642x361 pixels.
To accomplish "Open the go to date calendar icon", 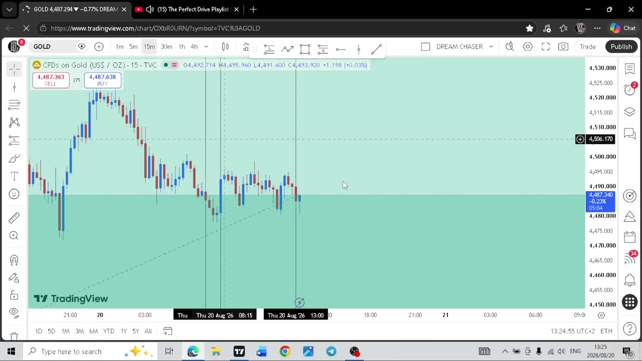I will [168, 331].
